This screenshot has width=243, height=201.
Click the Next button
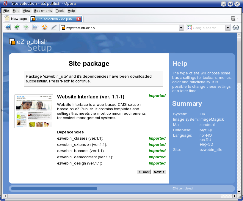click(159, 172)
